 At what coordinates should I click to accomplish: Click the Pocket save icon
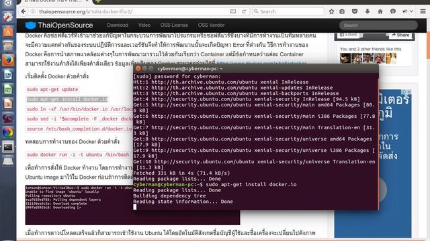tap(355, 11)
